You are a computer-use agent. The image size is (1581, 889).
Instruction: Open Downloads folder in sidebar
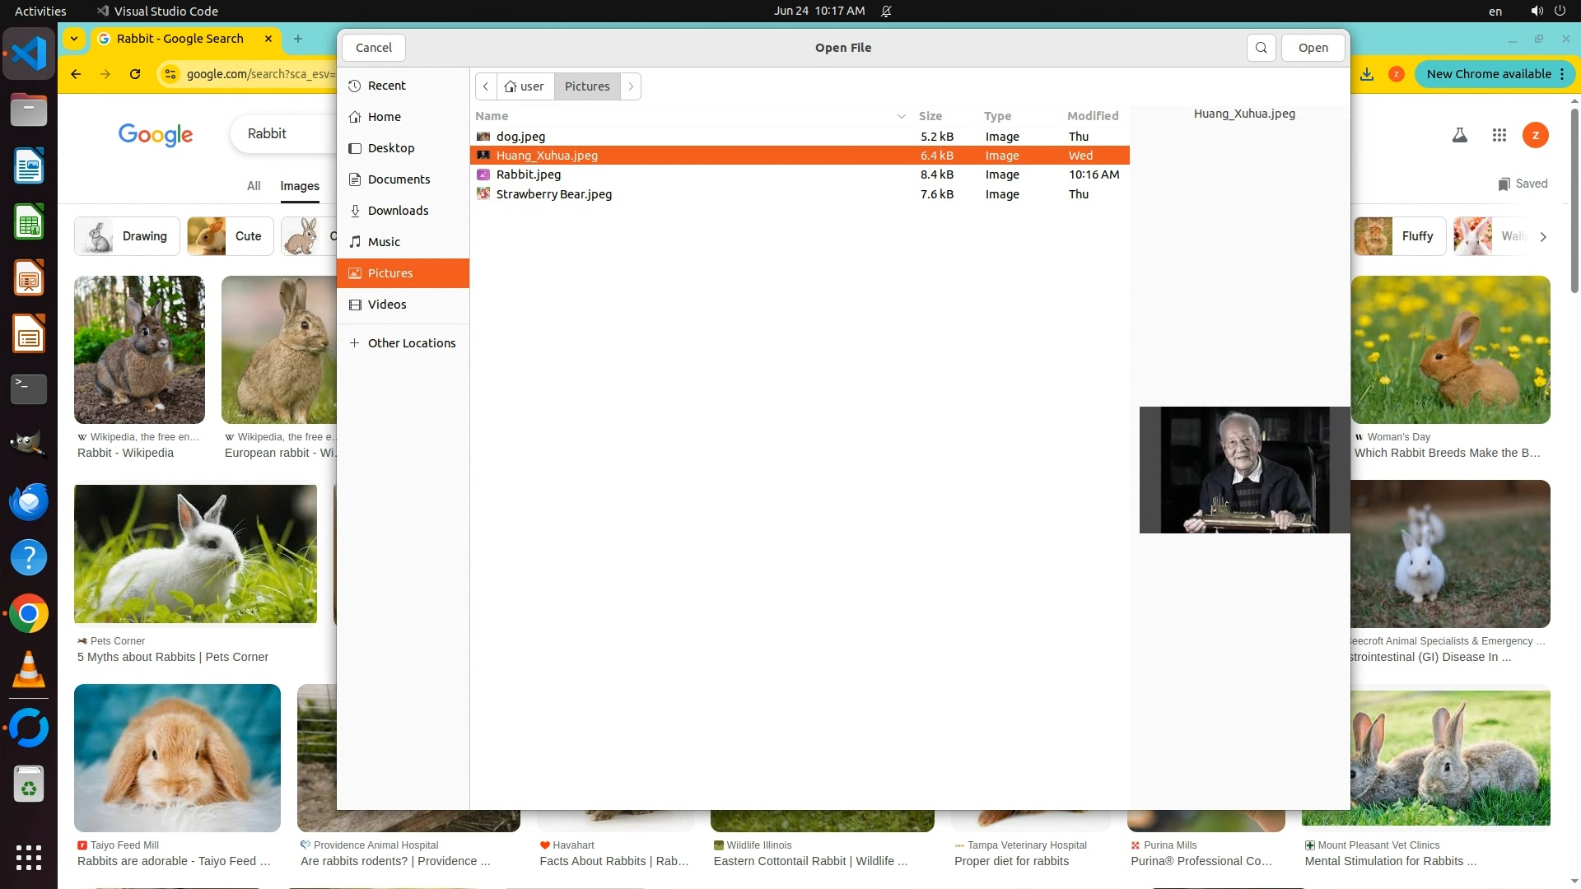click(x=398, y=211)
